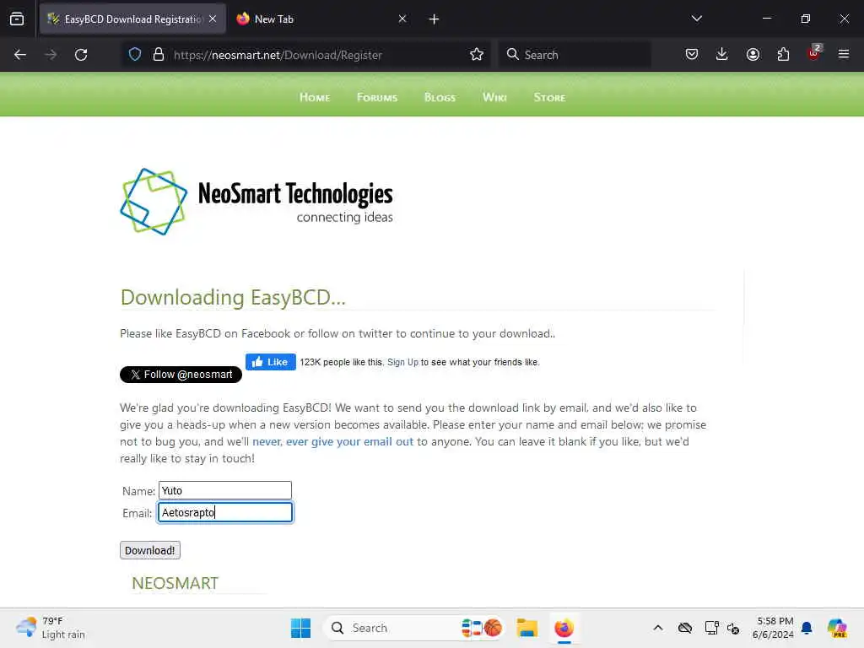This screenshot has height=648, width=864.
Task: Click the taskbar Search box
Action: (413, 628)
